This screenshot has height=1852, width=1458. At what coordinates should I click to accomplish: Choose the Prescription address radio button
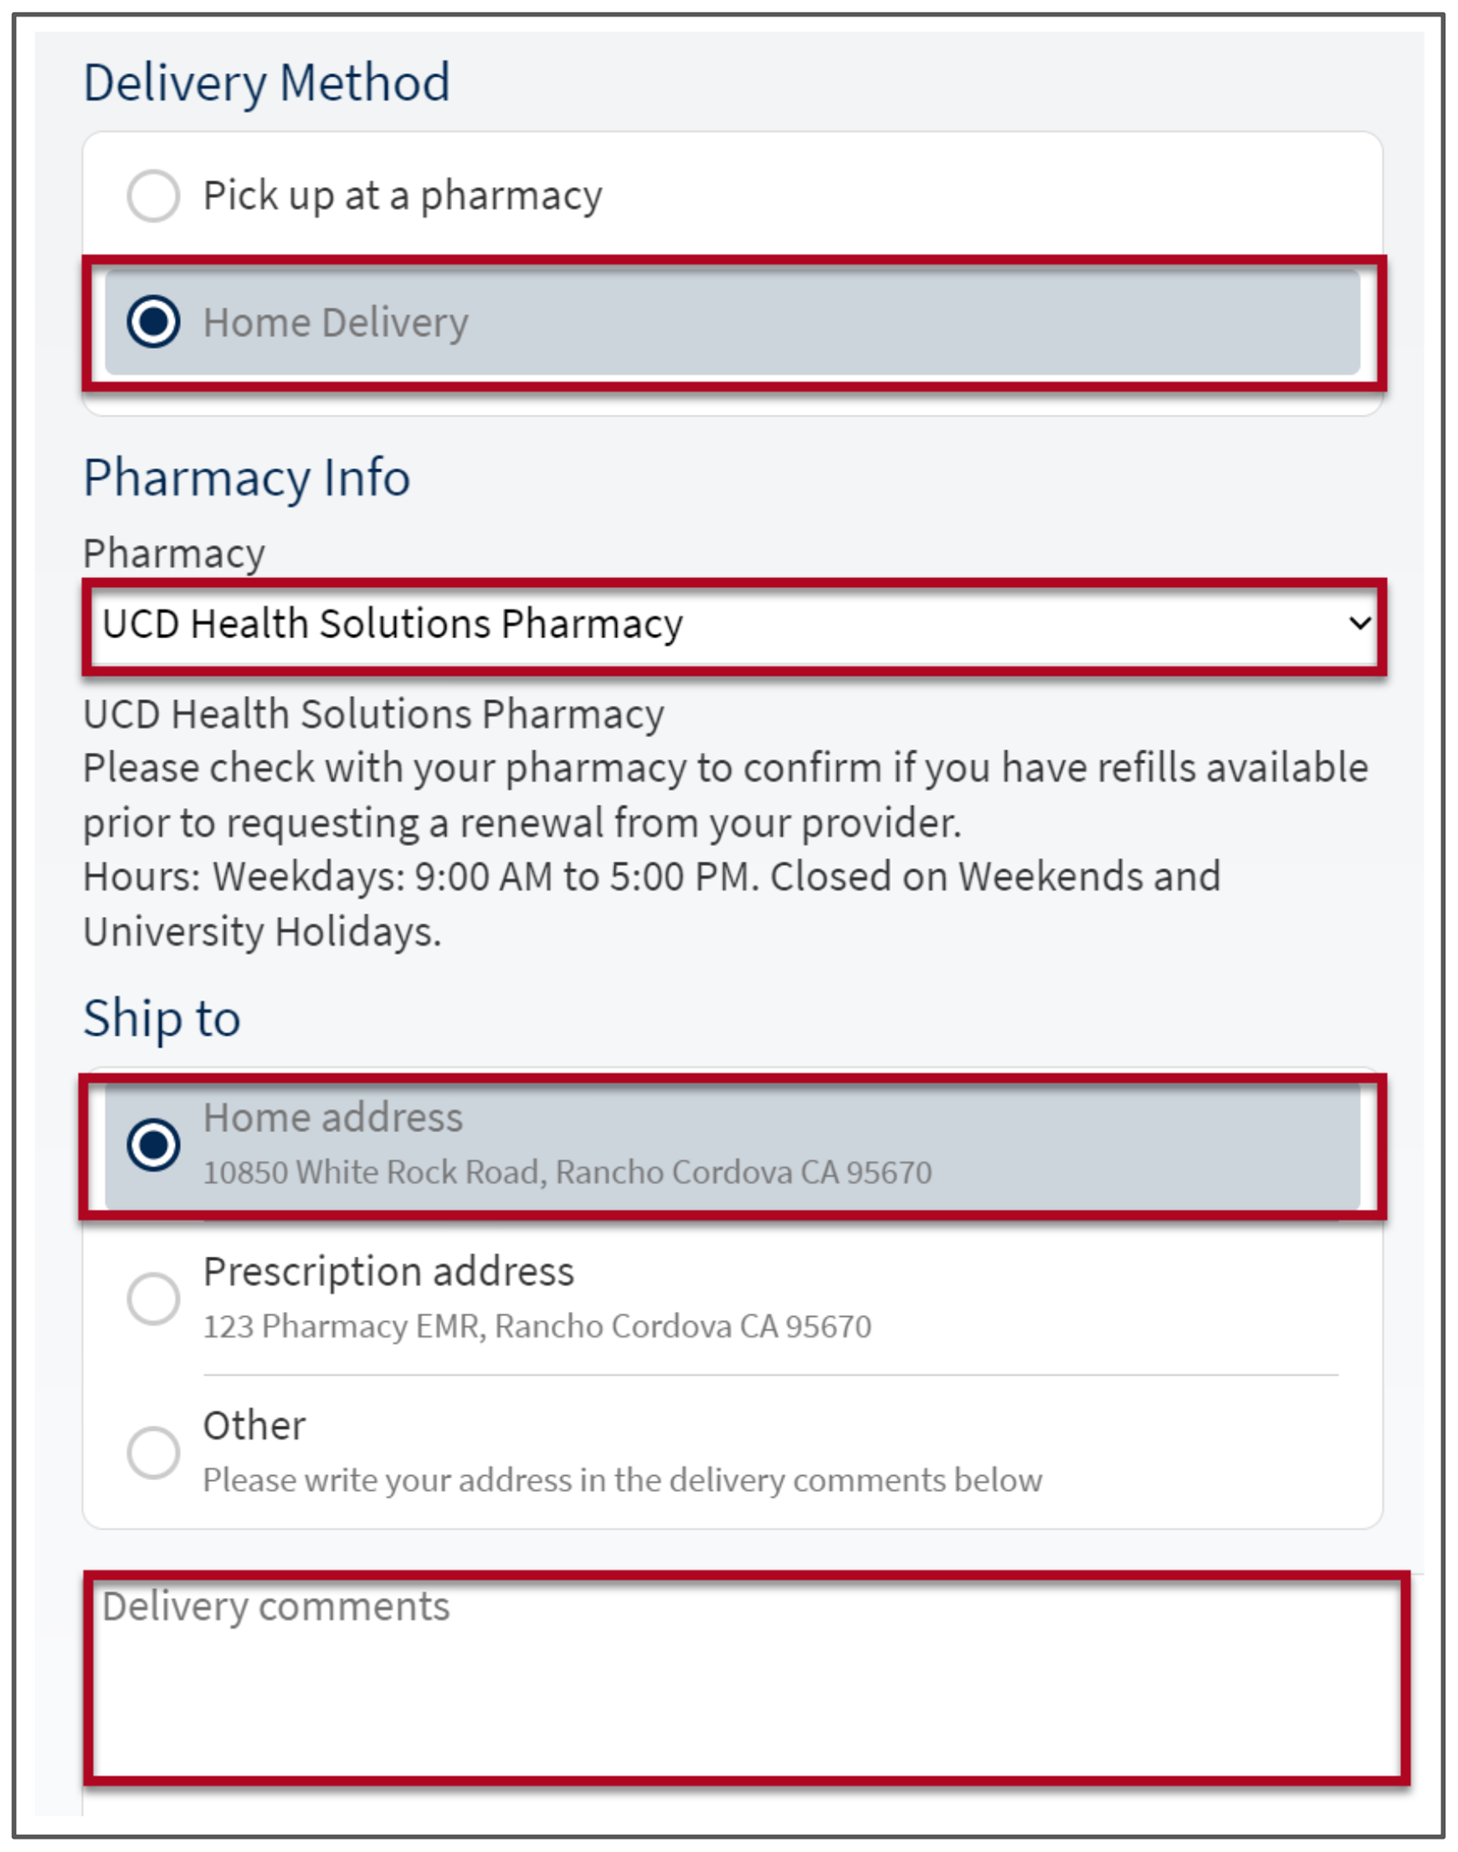click(x=153, y=1298)
